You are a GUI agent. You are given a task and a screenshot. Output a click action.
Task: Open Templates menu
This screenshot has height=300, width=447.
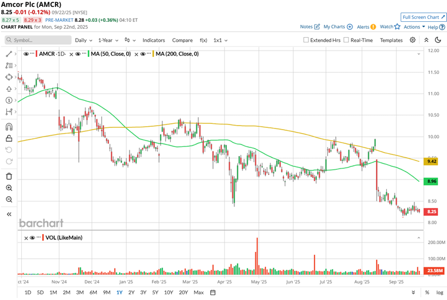[391, 40]
